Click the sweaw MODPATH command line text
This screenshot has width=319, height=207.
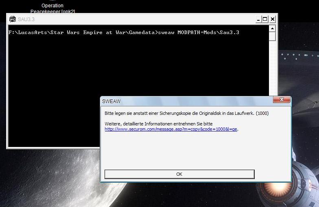[124, 32]
